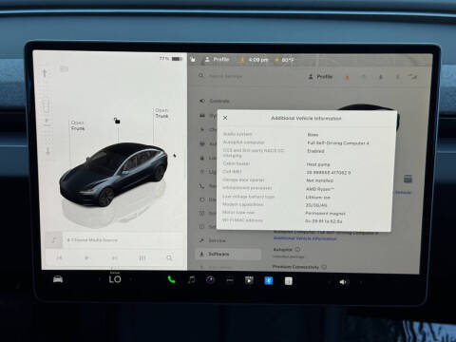Open the white notepad app icon
Screen dimensions: 456x342
coord(288,281)
